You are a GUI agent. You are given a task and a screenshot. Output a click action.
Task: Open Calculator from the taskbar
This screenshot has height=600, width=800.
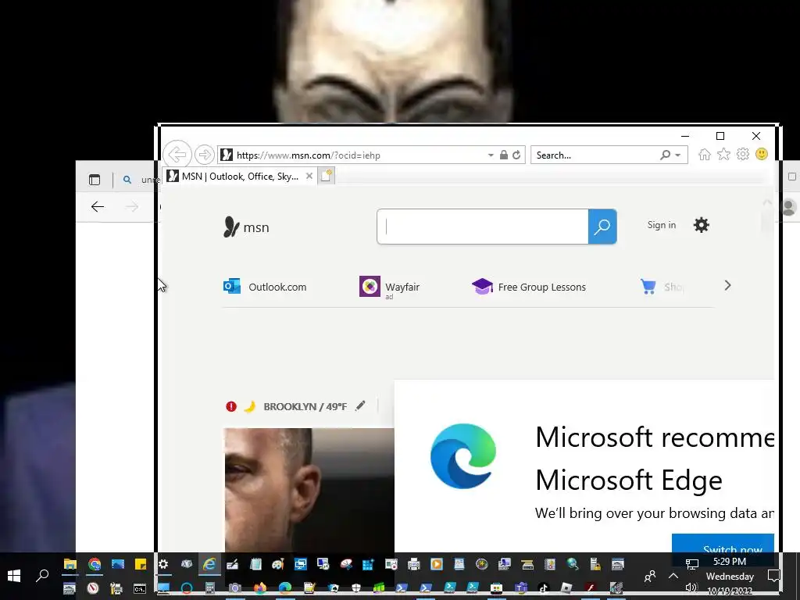point(209,589)
